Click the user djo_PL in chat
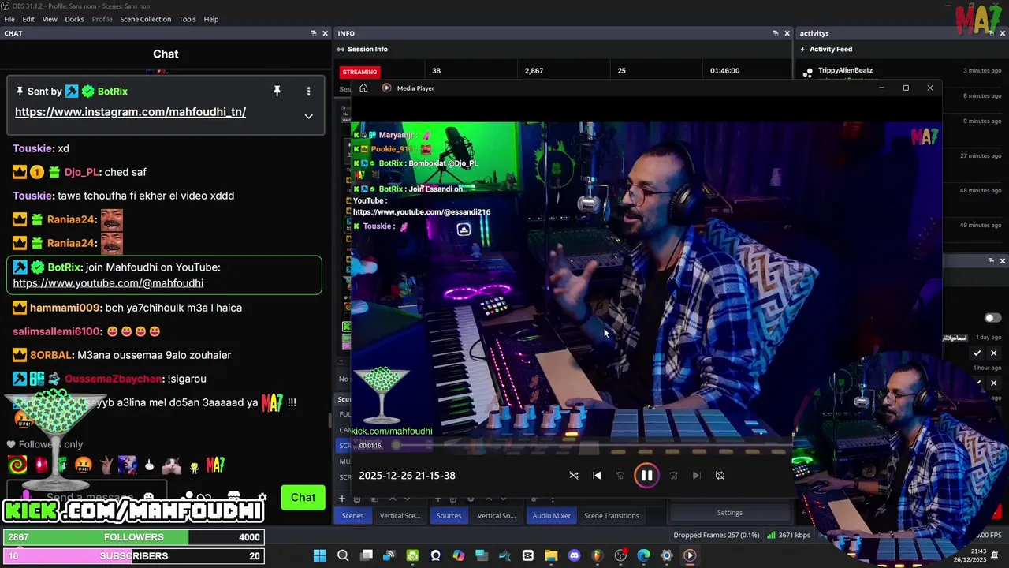Viewport: 1009px width, 568px height. (x=82, y=172)
